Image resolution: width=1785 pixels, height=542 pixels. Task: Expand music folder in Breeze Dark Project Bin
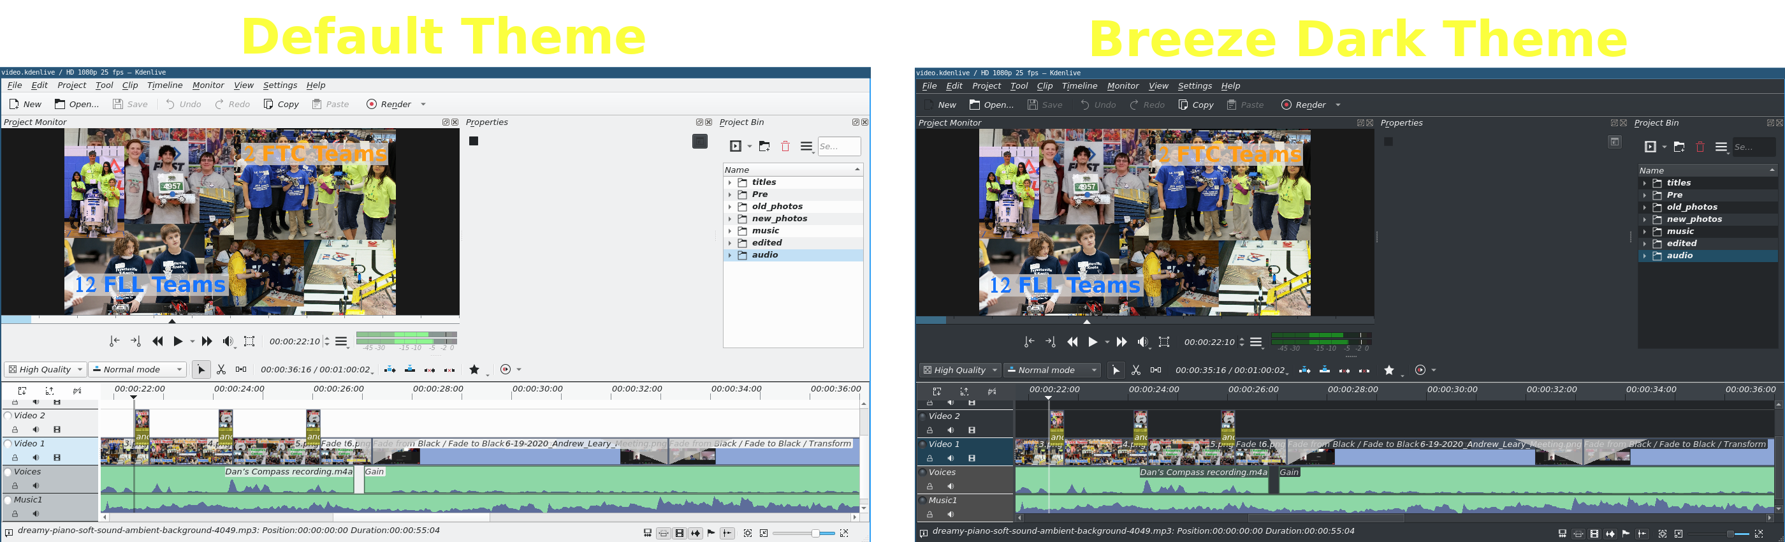(x=1644, y=231)
